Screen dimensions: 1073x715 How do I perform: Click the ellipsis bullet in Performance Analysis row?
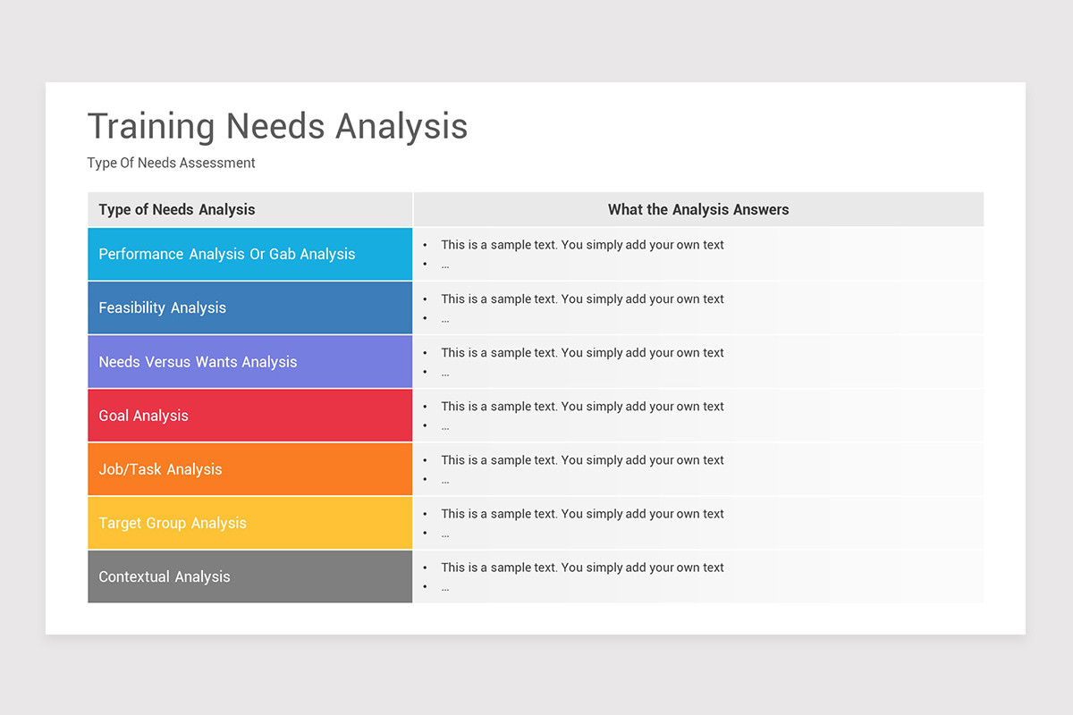[444, 265]
